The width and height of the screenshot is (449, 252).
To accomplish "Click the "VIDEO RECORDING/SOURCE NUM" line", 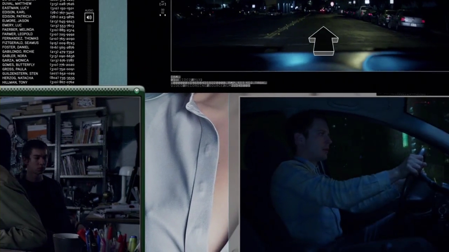I will [210, 86].
